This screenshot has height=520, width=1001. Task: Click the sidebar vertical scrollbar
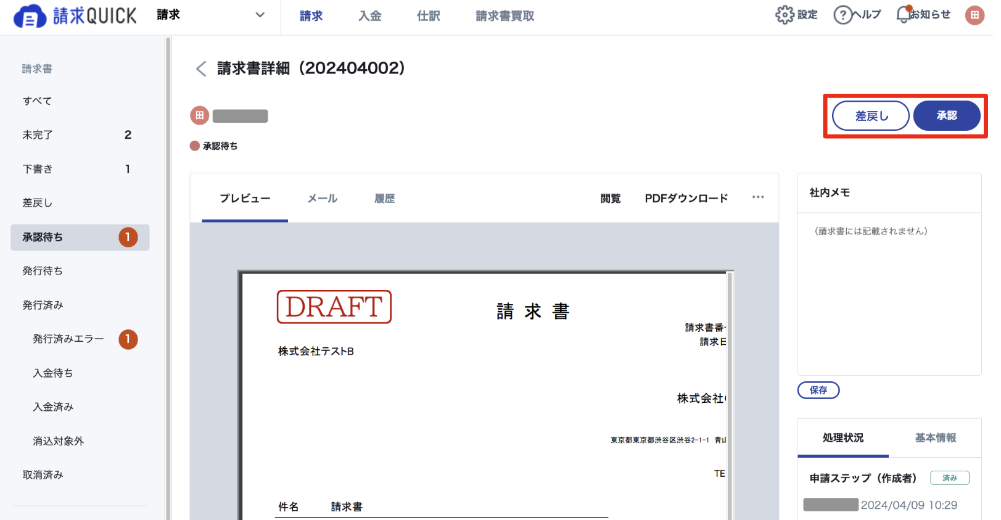click(168, 278)
